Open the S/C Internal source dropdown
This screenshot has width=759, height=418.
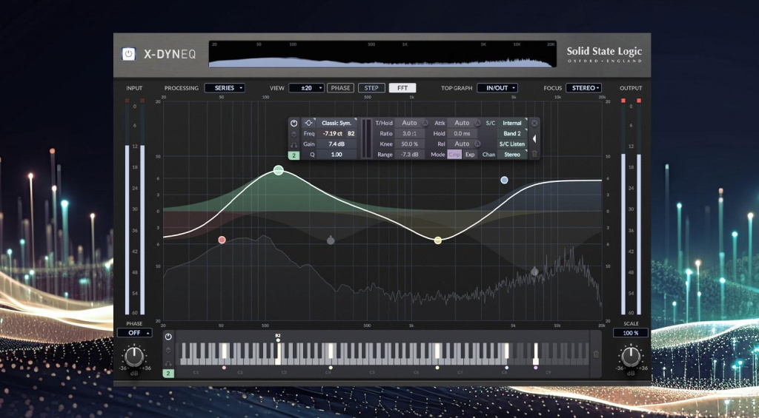[512, 124]
